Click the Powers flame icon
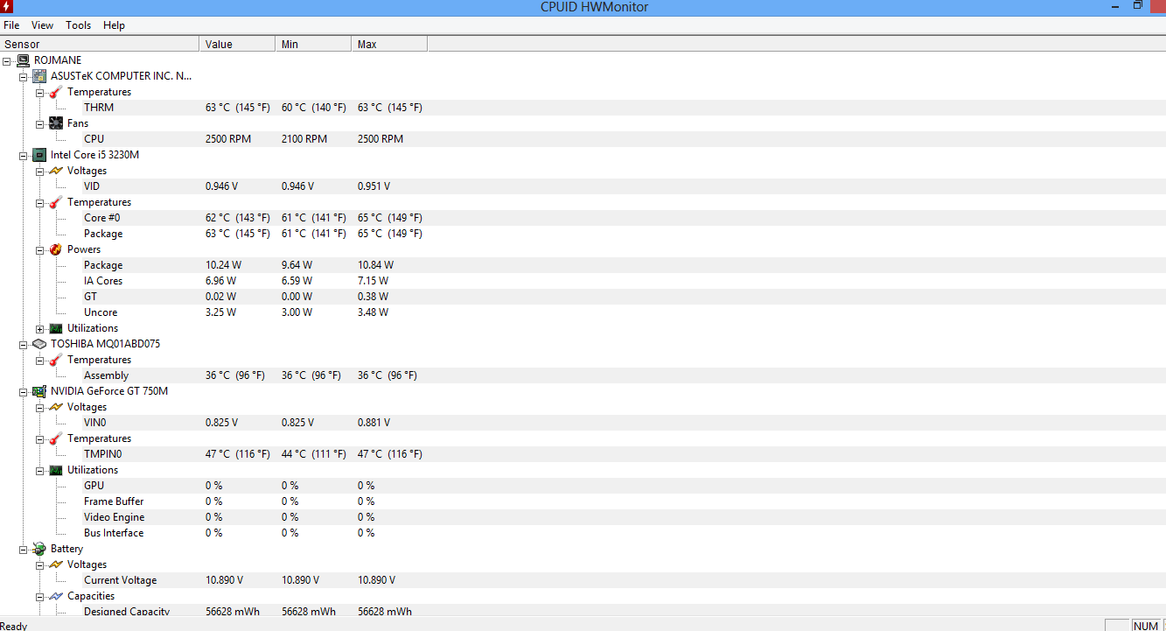This screenshot has height=631, width=1166. coord(56,249)
